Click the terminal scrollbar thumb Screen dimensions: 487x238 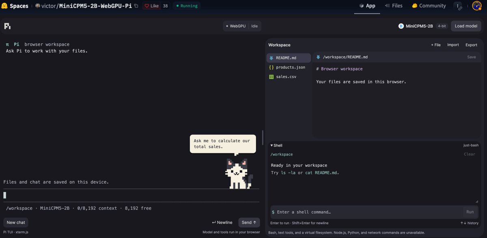[262, 137]
